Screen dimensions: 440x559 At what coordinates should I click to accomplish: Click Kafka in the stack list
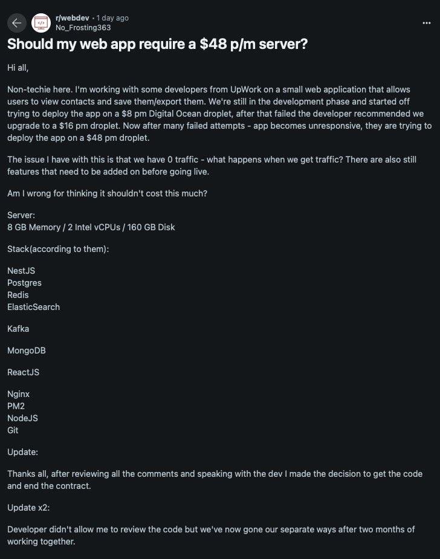tap(18, 328)
